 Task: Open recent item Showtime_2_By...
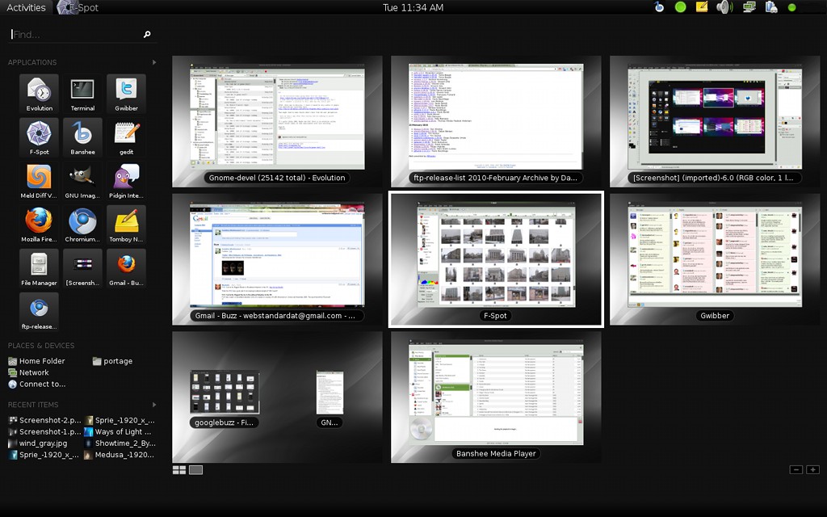click(x=120, y=443)
